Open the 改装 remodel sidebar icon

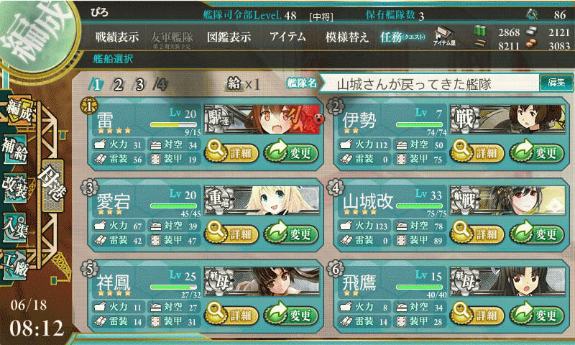click(x=15, y=188)
